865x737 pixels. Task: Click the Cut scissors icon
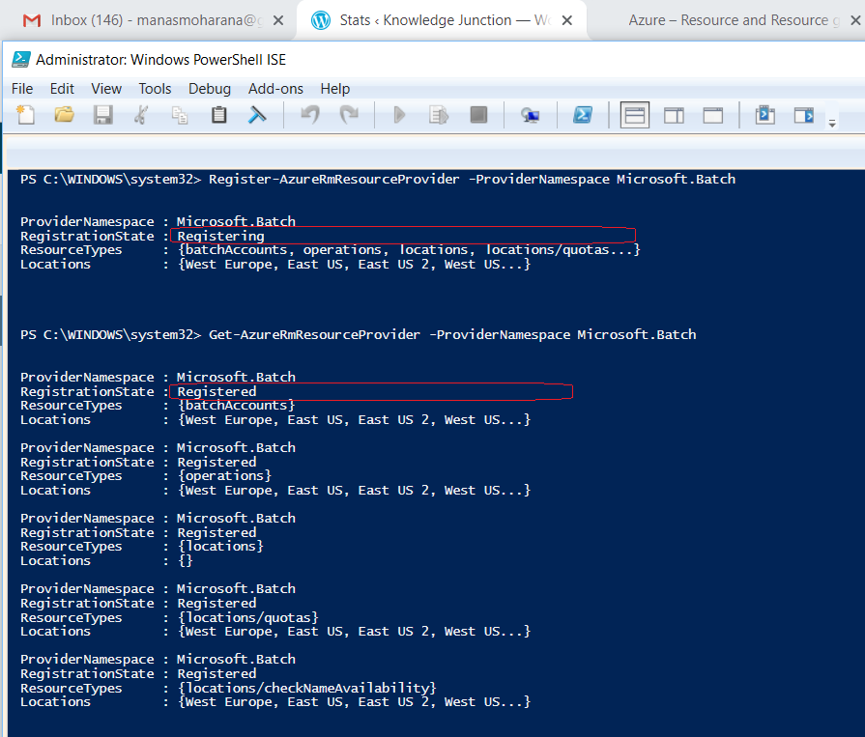coord(141,115)
